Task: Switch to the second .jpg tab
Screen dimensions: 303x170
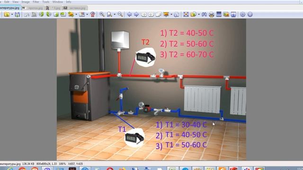Action: pyautogui.click(x=33, y=8)
